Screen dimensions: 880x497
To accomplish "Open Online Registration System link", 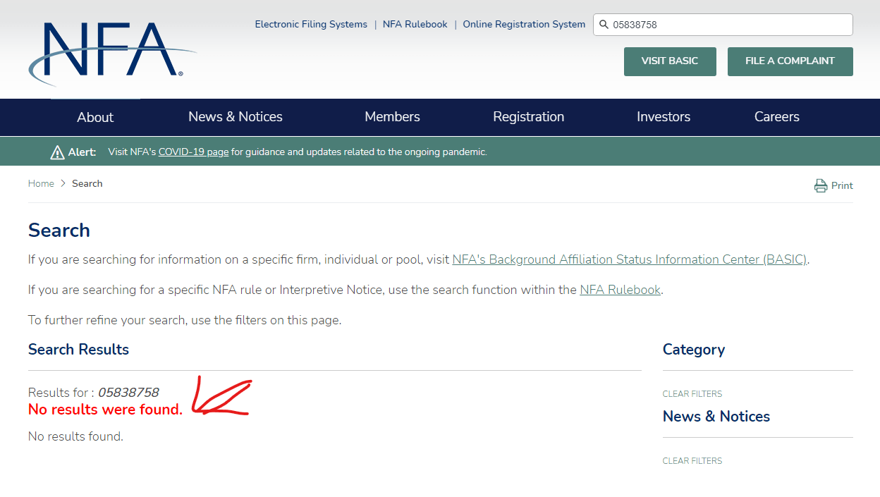I will click(x=524, y=24).
